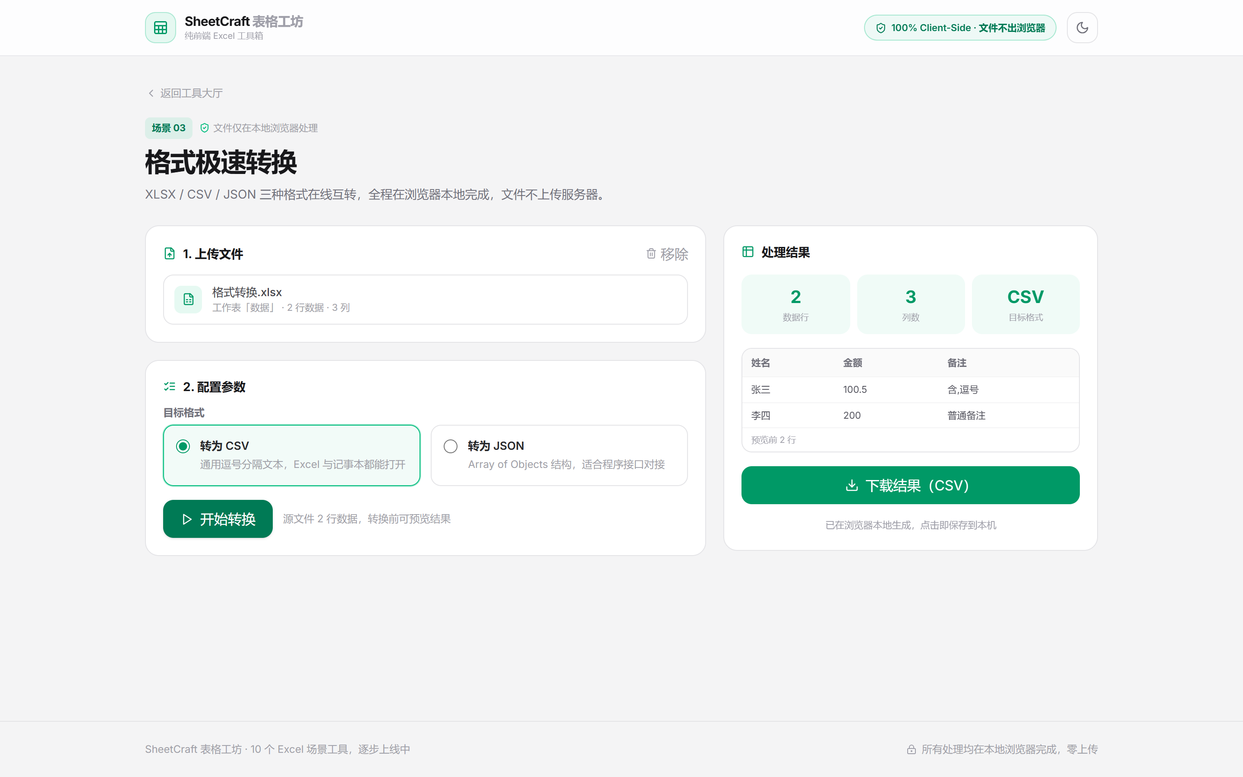1243x777 pixels.
Task: Click the lock icon in the footer
Action: [911, 749]
